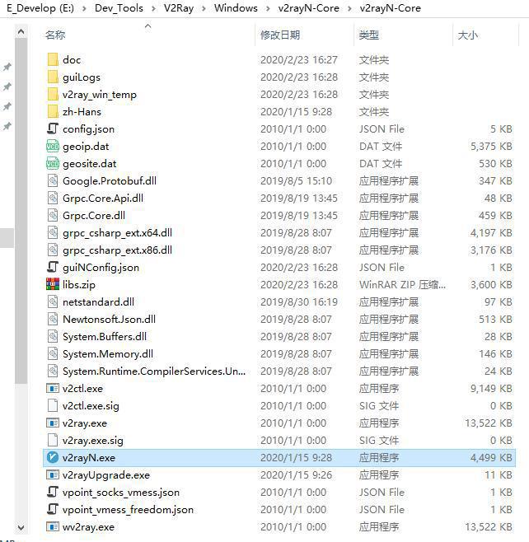Screen dimensions: 529x542
Task: Select file name v2rayN.exe
Action: pyautogui.click(x=89, y=458)
